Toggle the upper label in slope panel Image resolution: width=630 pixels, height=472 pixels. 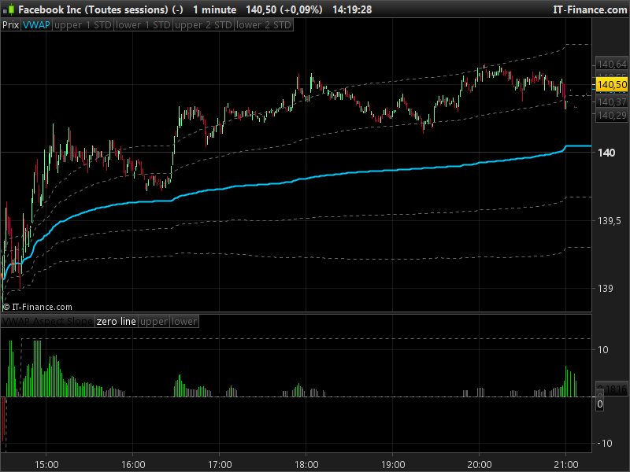pos(154,322)
